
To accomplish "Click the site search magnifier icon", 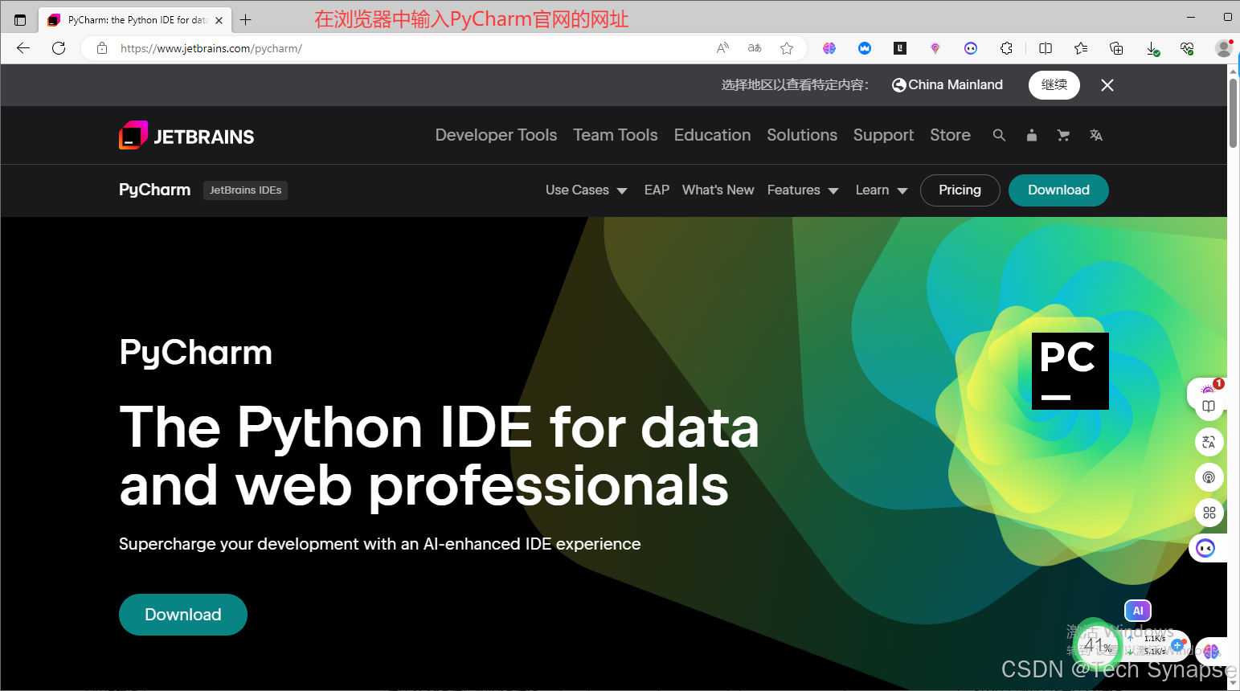I will tap(999, 135).
